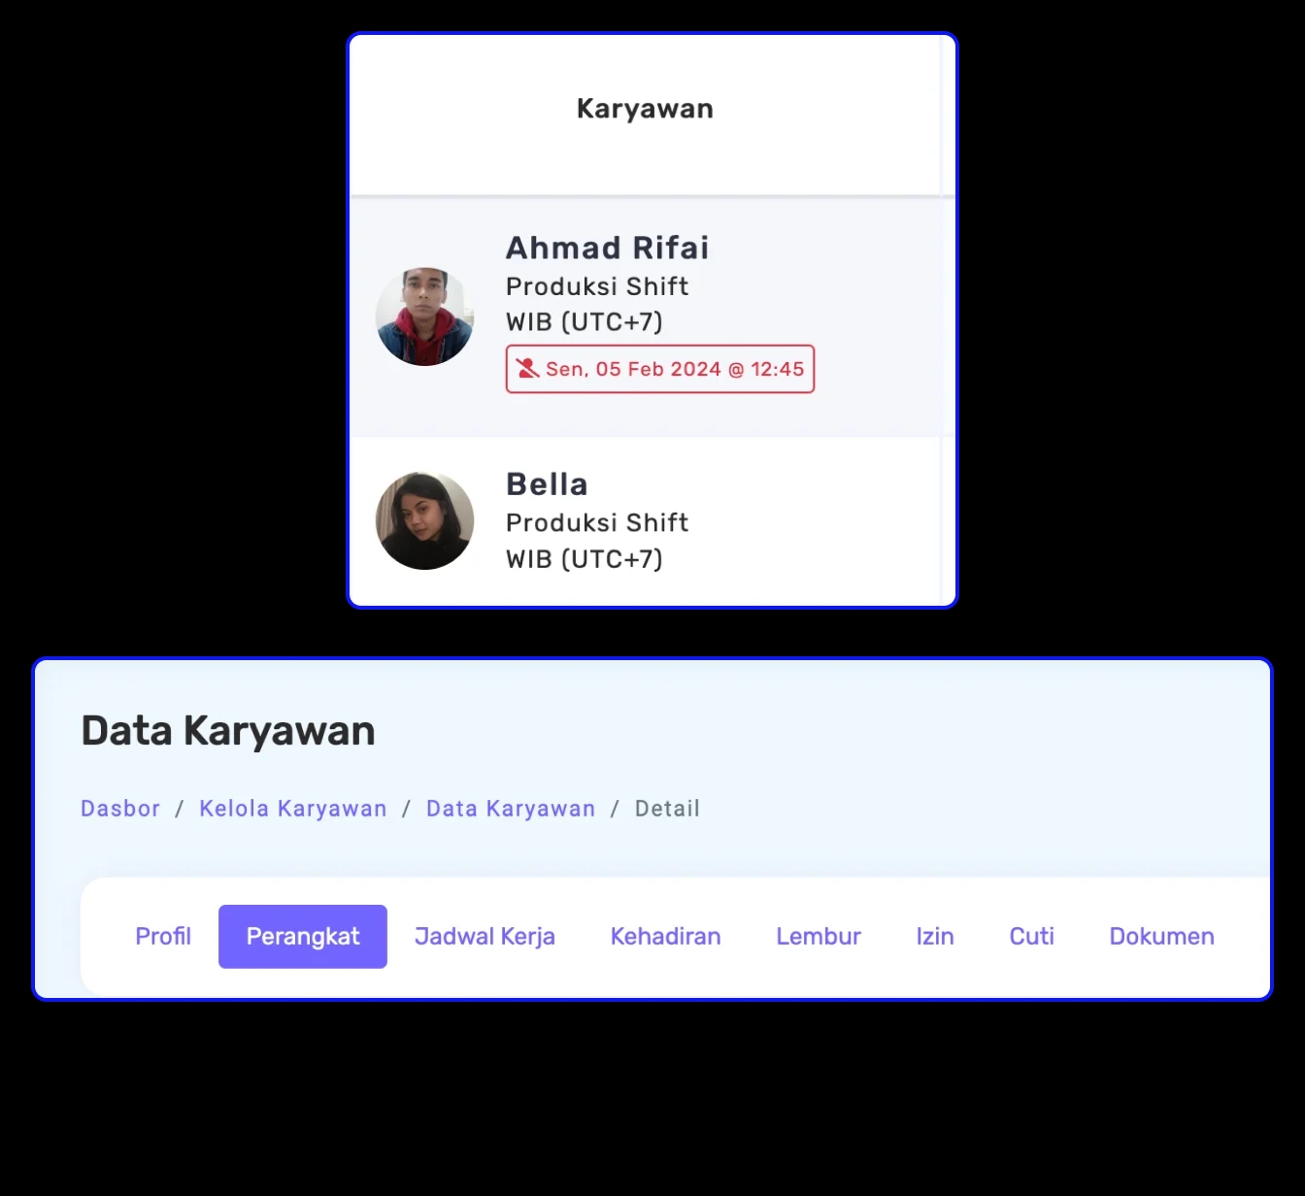Click the Detail breadcrumb item
The width and height of the screenshot is (1305, 1196).
[x=667, y=809]
